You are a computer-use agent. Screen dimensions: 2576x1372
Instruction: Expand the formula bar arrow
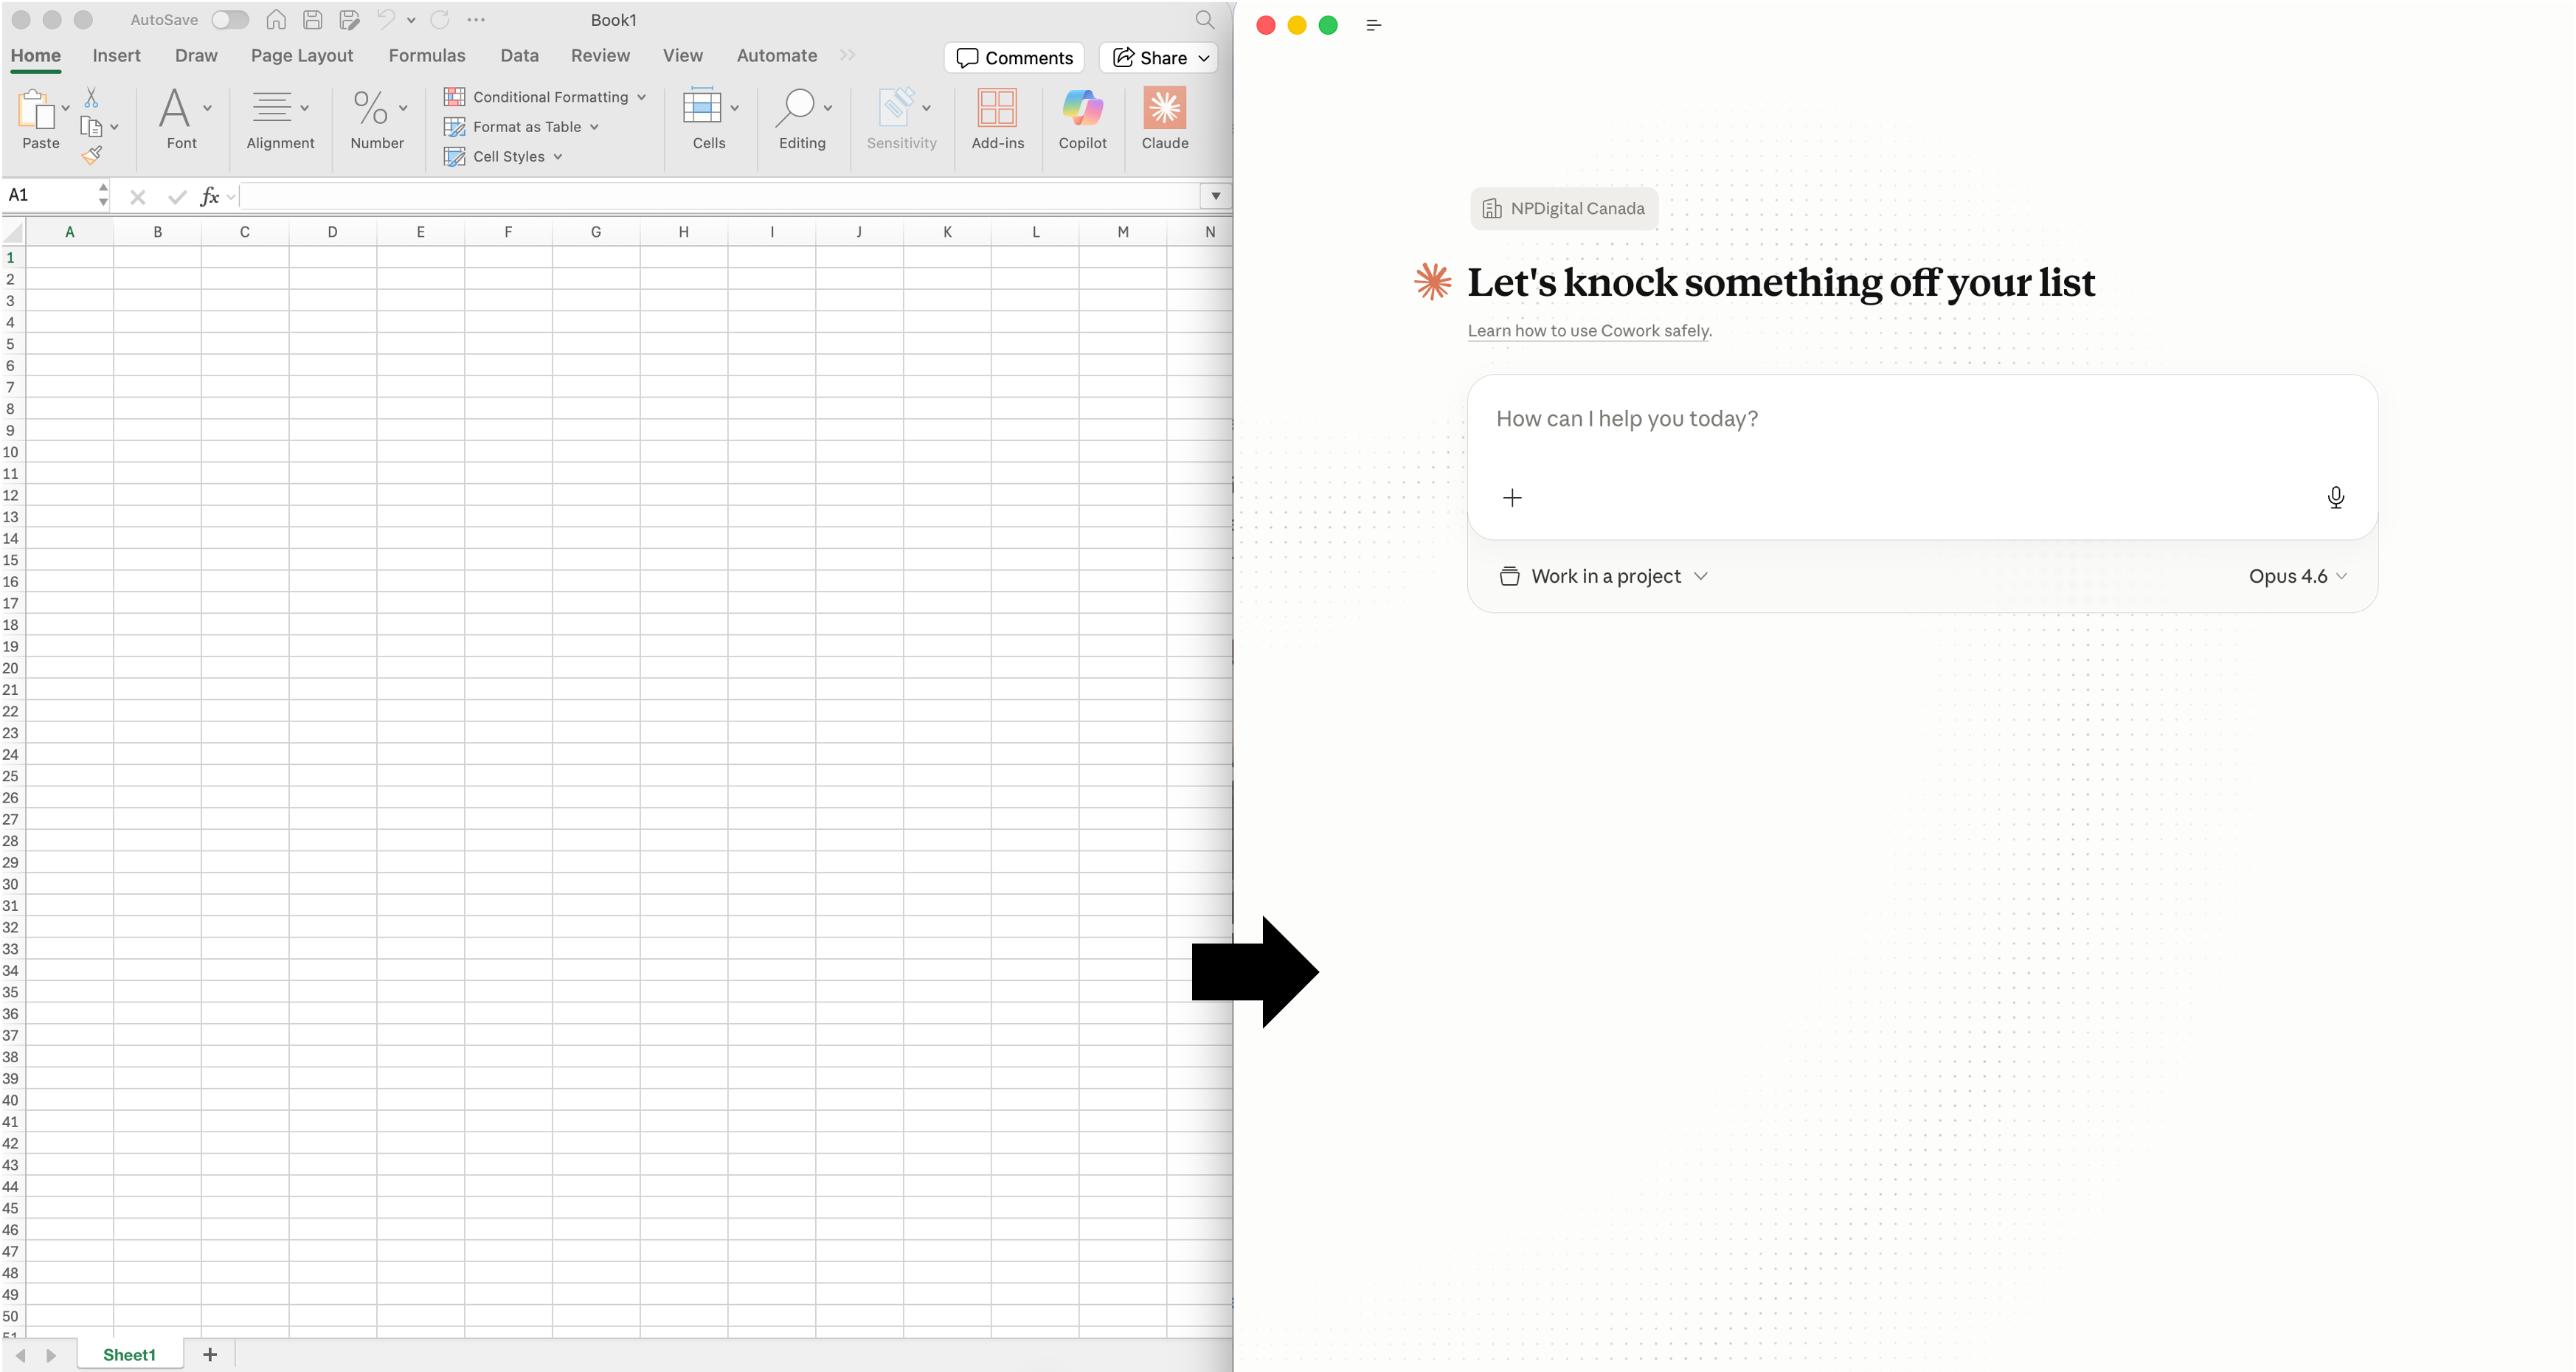pyautogui.click(x=1215, y=196)
